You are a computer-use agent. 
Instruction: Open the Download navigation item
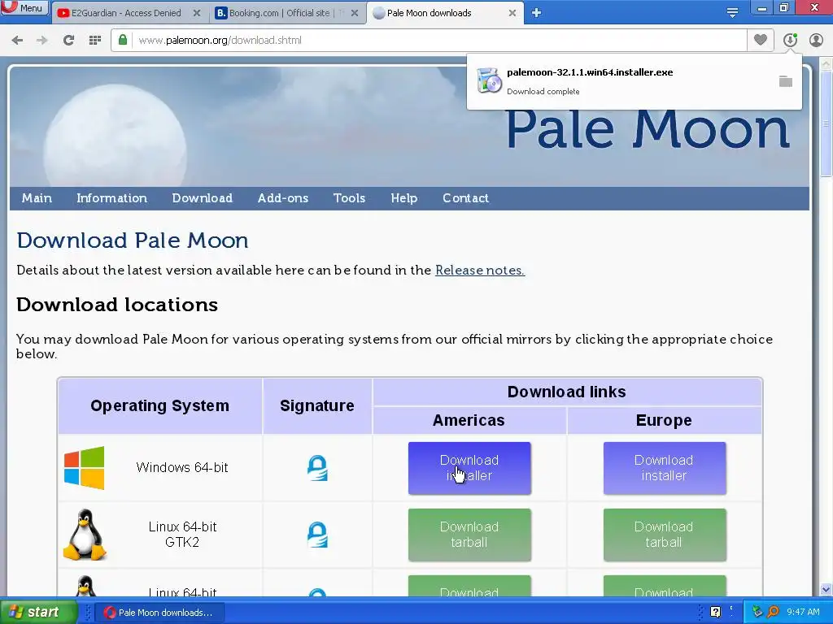pyautogui.click(x=203, y=198)
